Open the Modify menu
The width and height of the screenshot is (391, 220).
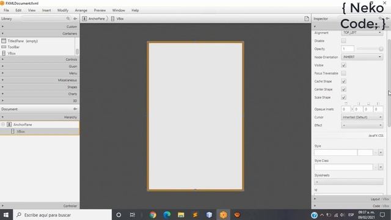[x=63, y=10]
